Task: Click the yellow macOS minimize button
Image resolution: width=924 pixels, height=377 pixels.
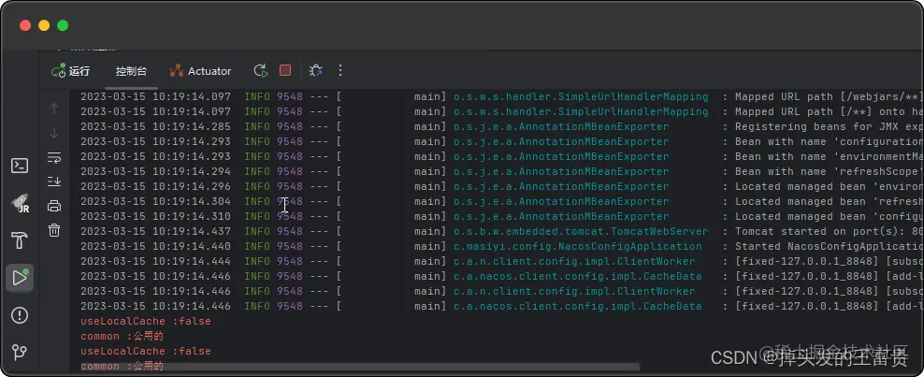Action: (44, 25)
